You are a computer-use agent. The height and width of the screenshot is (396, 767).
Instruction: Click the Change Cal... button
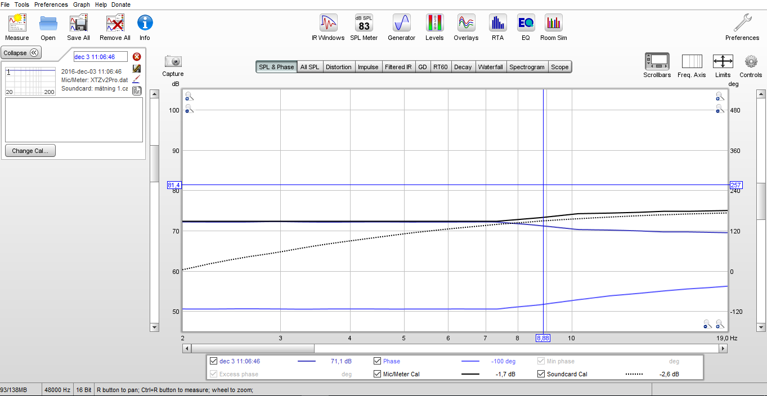(30, 151)
